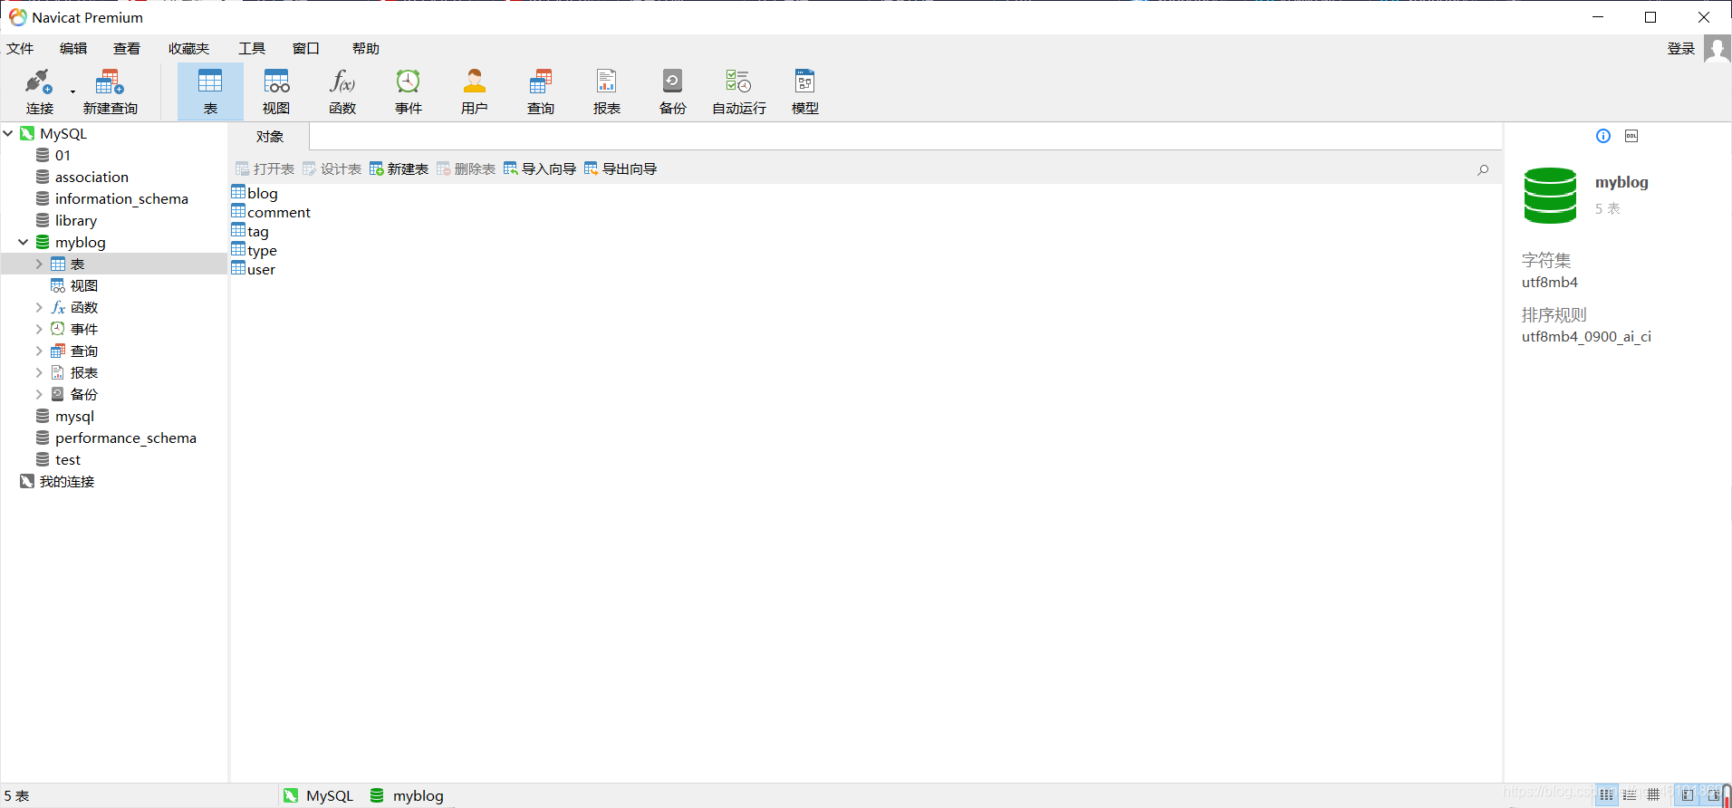Collapse the myblog database node
Image resolution: width=1732 pixels, height=808 pixels.
(x=24, y=242)
